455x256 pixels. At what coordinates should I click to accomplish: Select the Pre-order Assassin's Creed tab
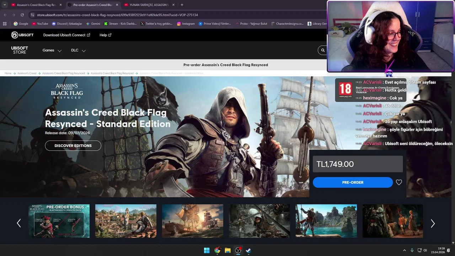click(93, 5)
